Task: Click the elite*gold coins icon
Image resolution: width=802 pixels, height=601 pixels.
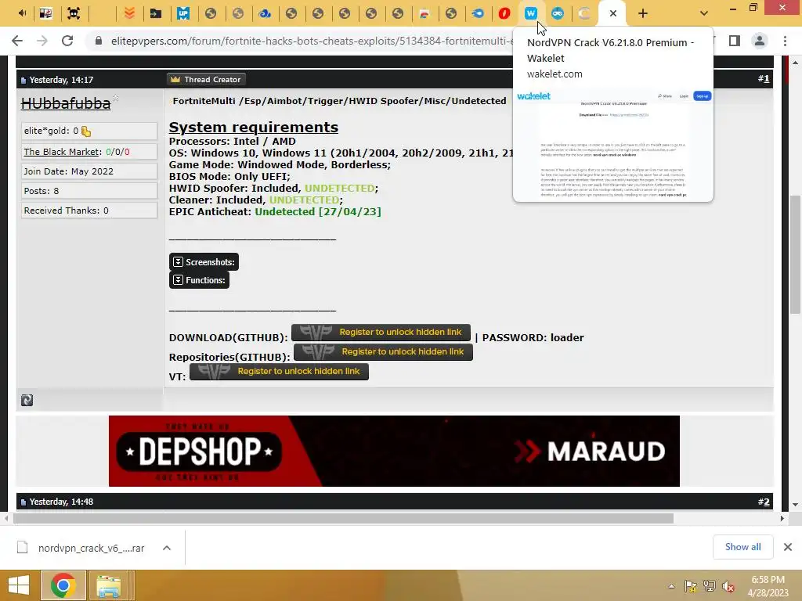Action: (86, 131)
